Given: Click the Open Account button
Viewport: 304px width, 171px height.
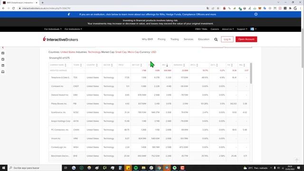Looking at the screenshot, I should (246, 39).
